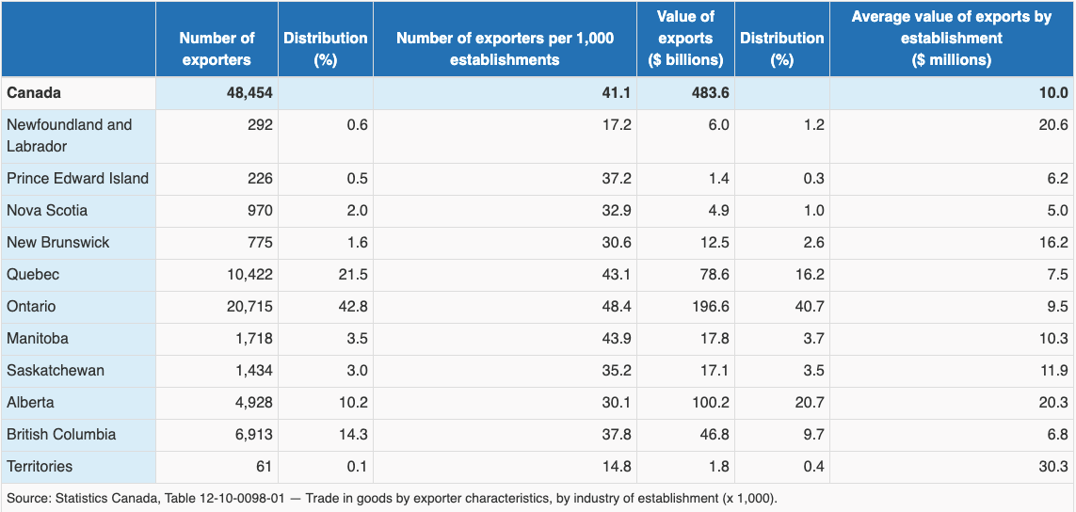
Task: Click the Alberta row label
Action: [30, 403]
